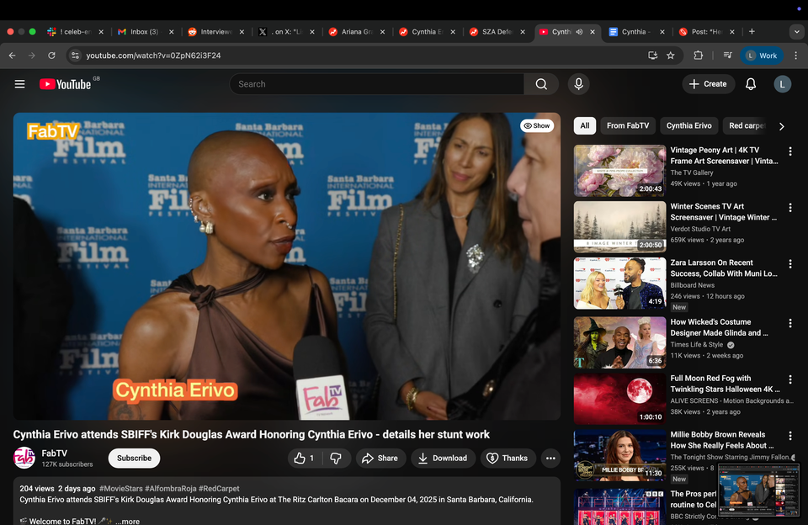The width and height of the screenshot is (808, 525).
Task: Subscribe to the FabTV channel
Action: [x=133, y=458]
